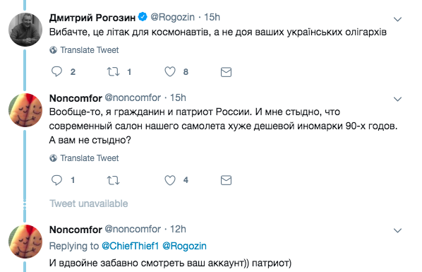
Task: Expand options chevron on Noncomfor's 15h tweet
Action: [397, 99]
